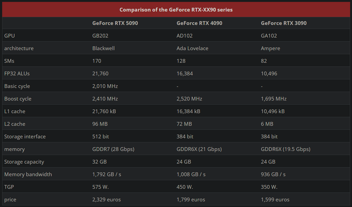Click the Ampere architecture cell
352x207 pixels.
tap(270, 48)
